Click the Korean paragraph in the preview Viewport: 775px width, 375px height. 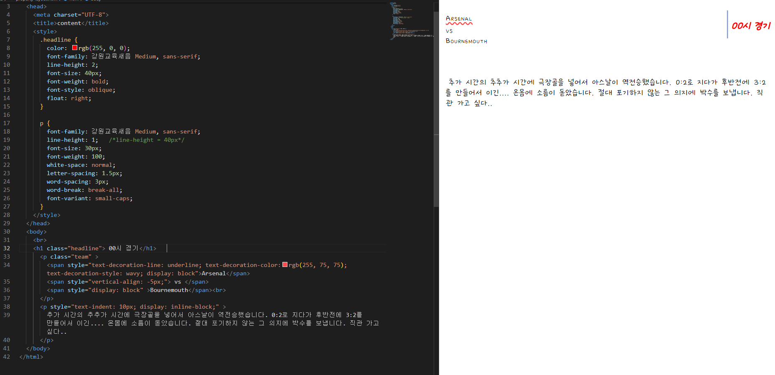tap(606, 92)
